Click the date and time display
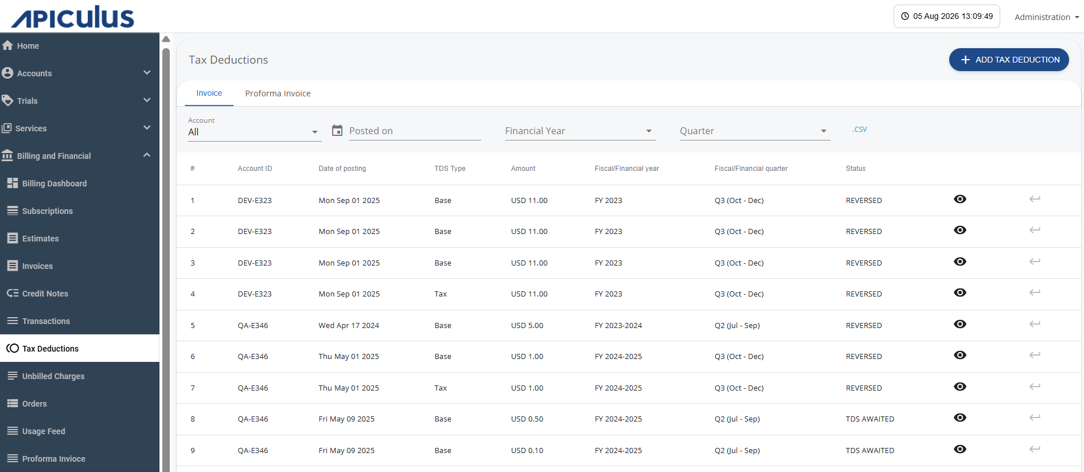This screenshot has height=472, width=1084. point(947,16)
